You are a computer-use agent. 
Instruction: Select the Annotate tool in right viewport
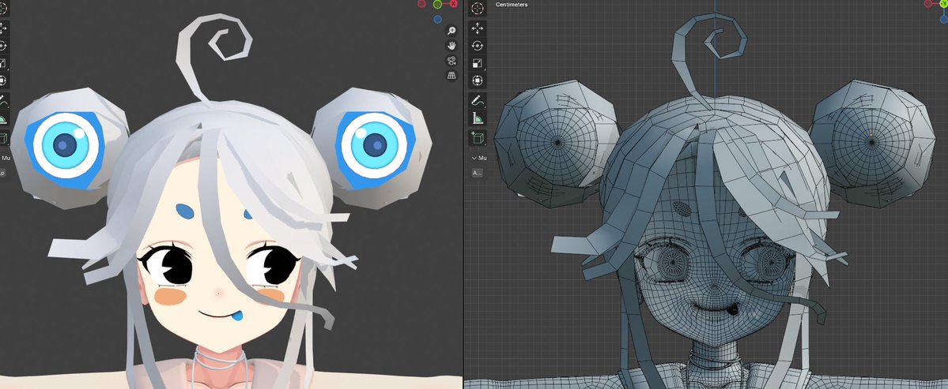pos(477,101)
